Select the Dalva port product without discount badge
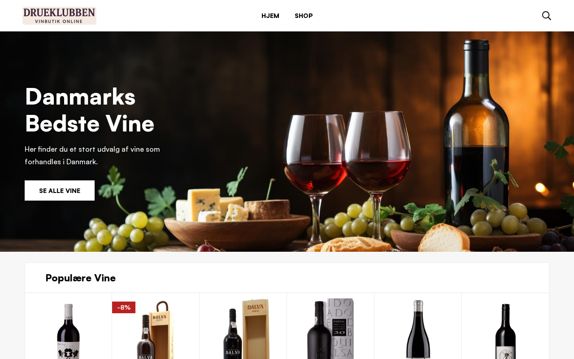This screenshot has width=574, height=359. (x=233, y=334)
